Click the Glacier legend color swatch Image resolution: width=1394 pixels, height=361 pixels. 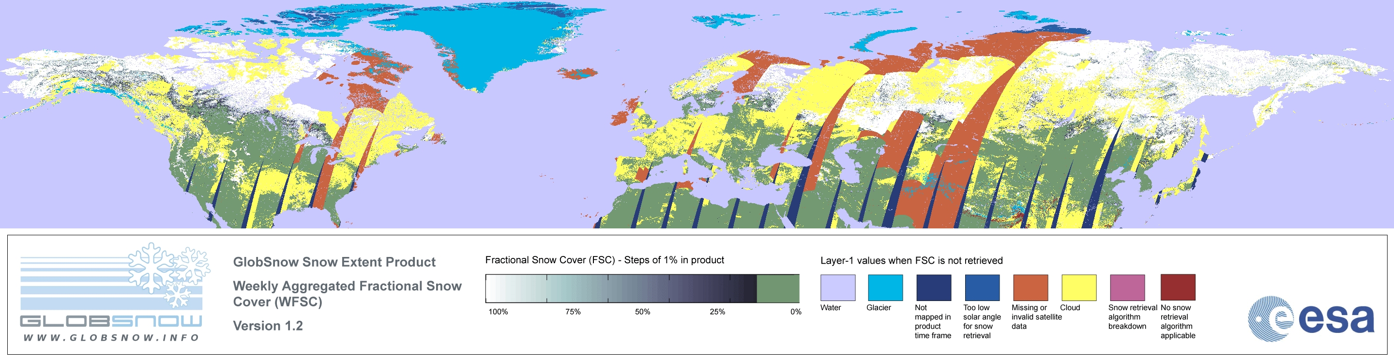click(885, 287)
